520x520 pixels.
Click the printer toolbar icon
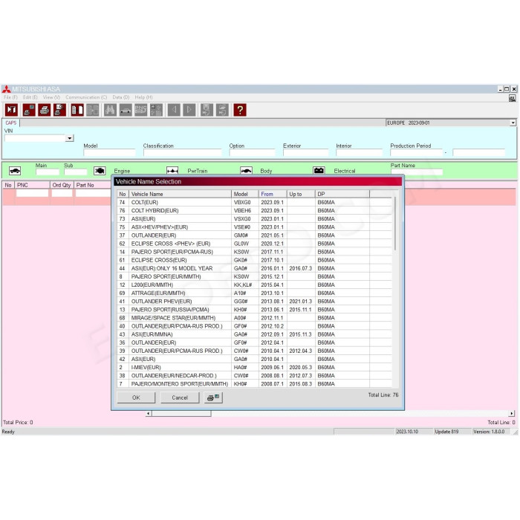tap(45, 110)
